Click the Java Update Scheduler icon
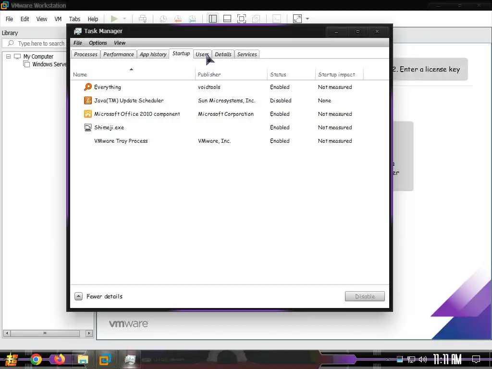This screenshot has width=492, height=369. (x=88, y=100)
